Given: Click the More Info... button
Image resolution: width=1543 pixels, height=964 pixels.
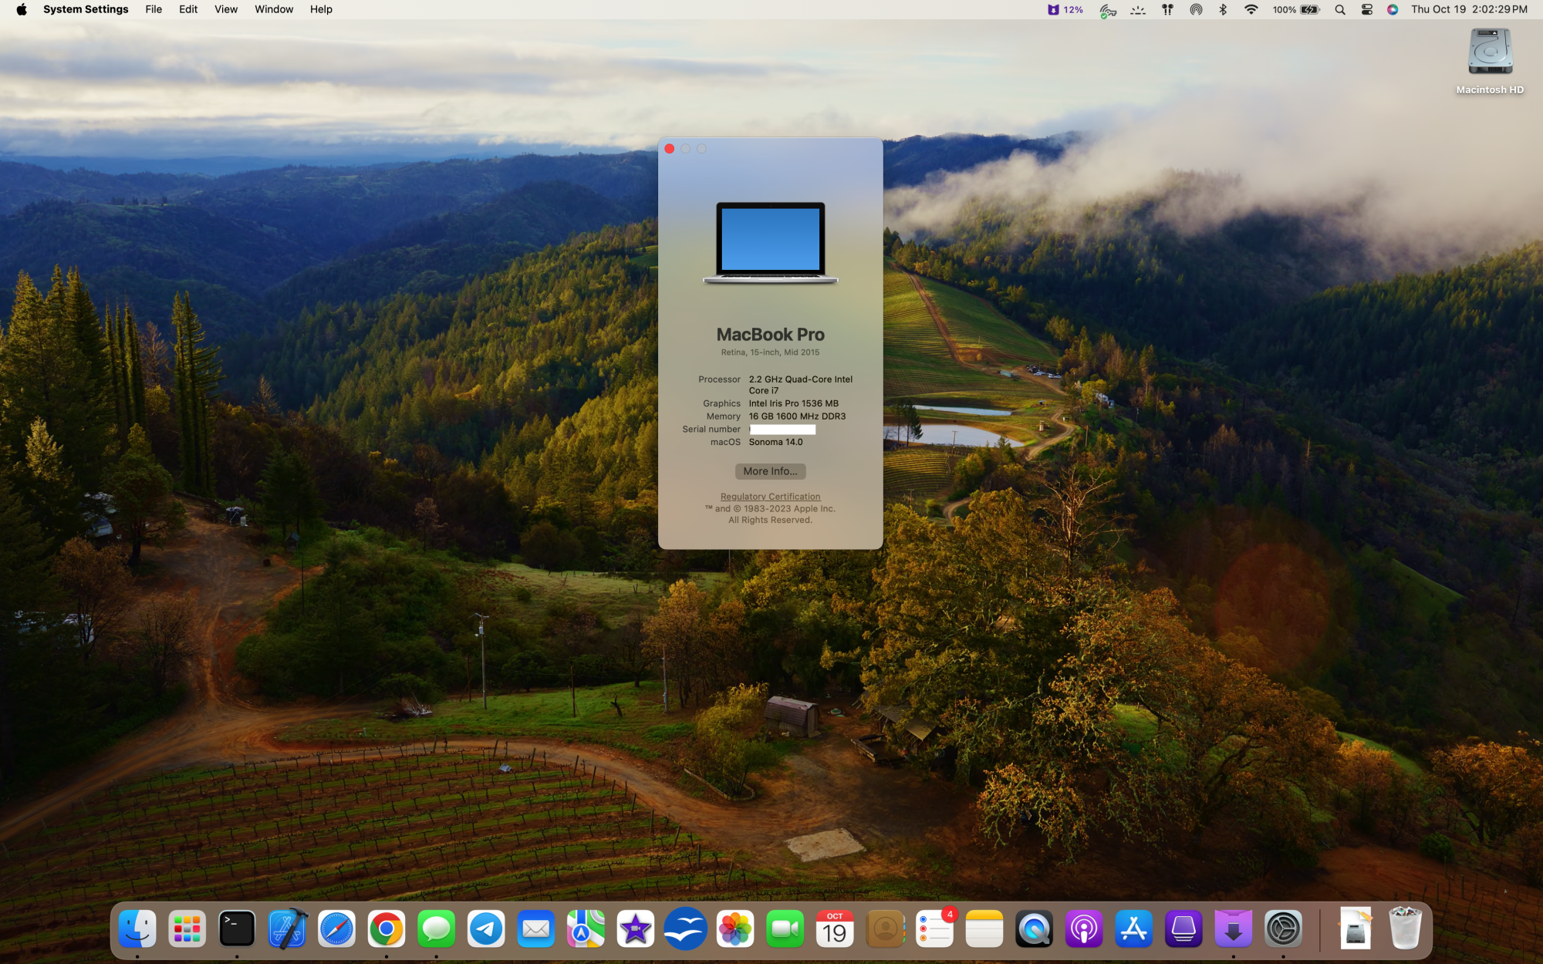Looking at the screenshot, I should 770,471.
